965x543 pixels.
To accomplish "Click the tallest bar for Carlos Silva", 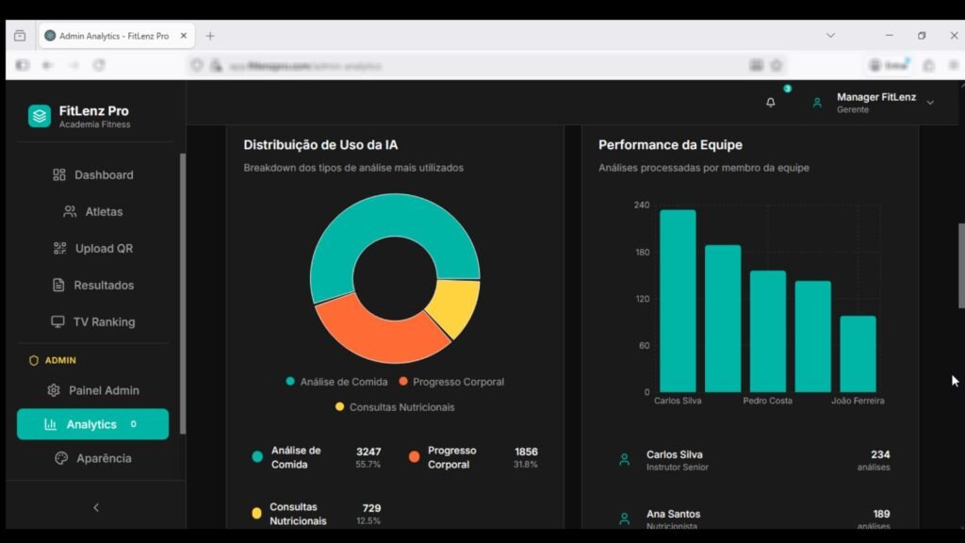I will tap(678, 300).
